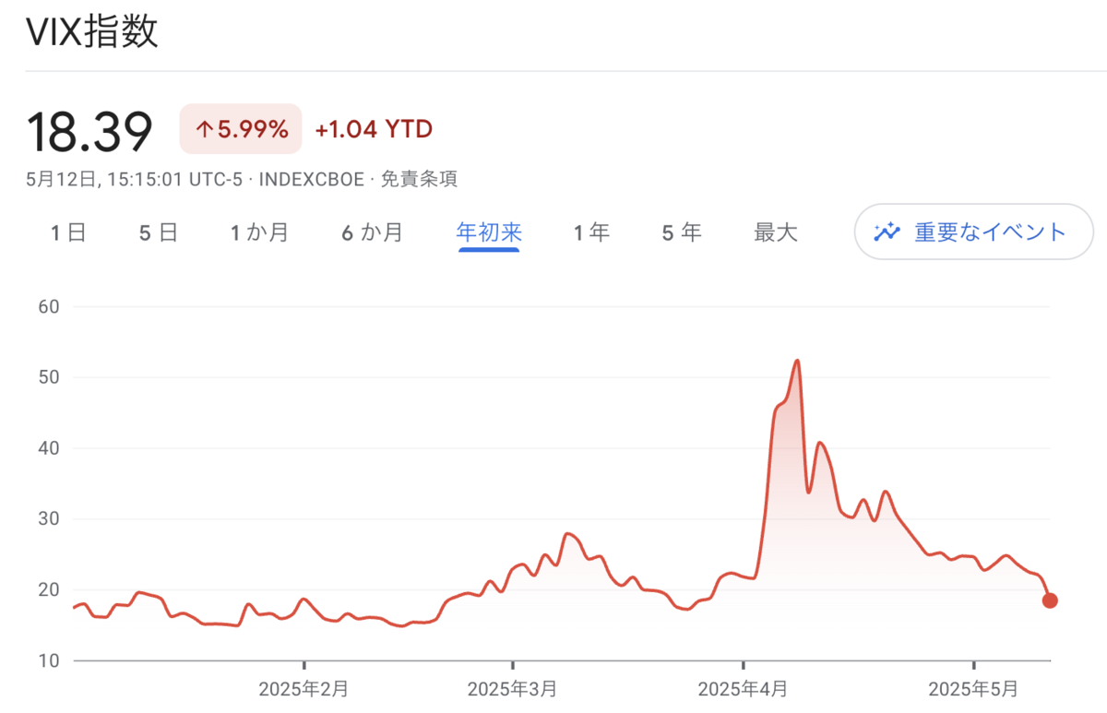The image size is (1107, 713).
Task: Switch to the 6か月 range tab
Action: 373,232
